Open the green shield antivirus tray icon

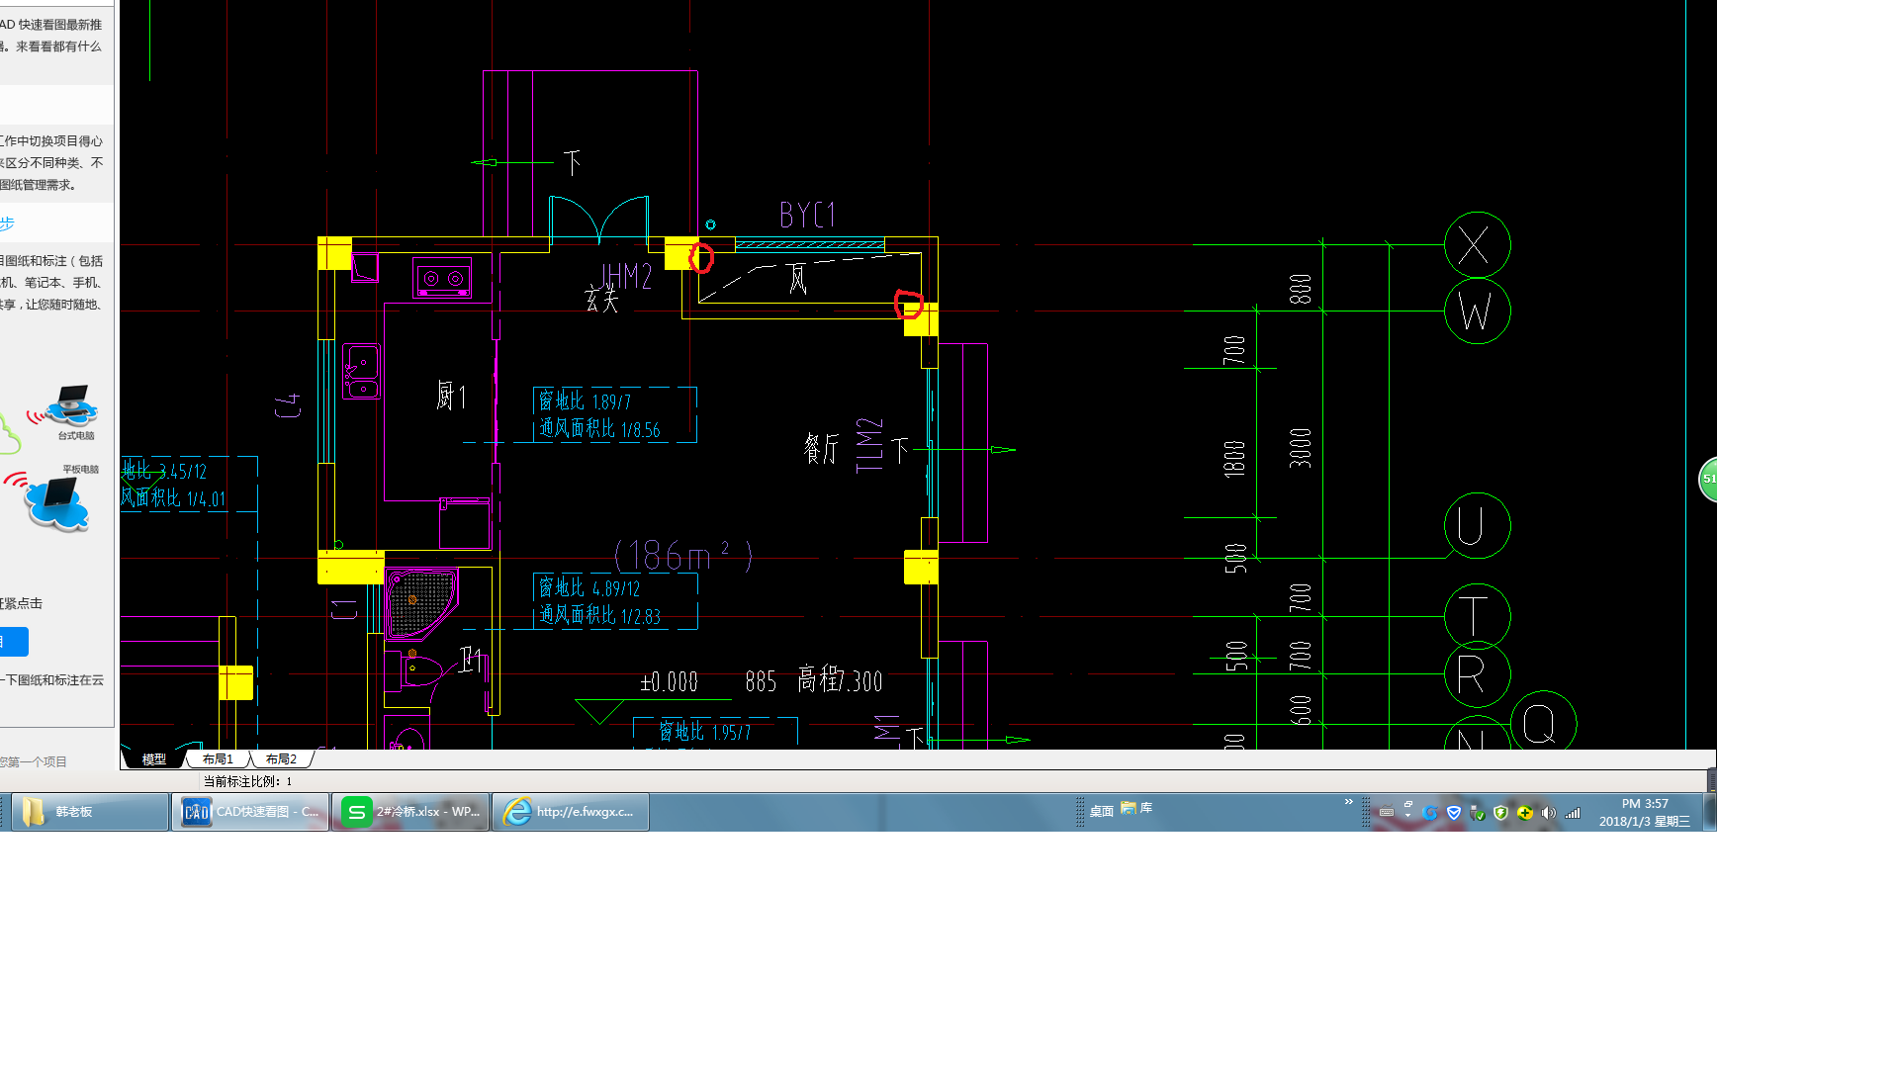[x=1501, y=813]
